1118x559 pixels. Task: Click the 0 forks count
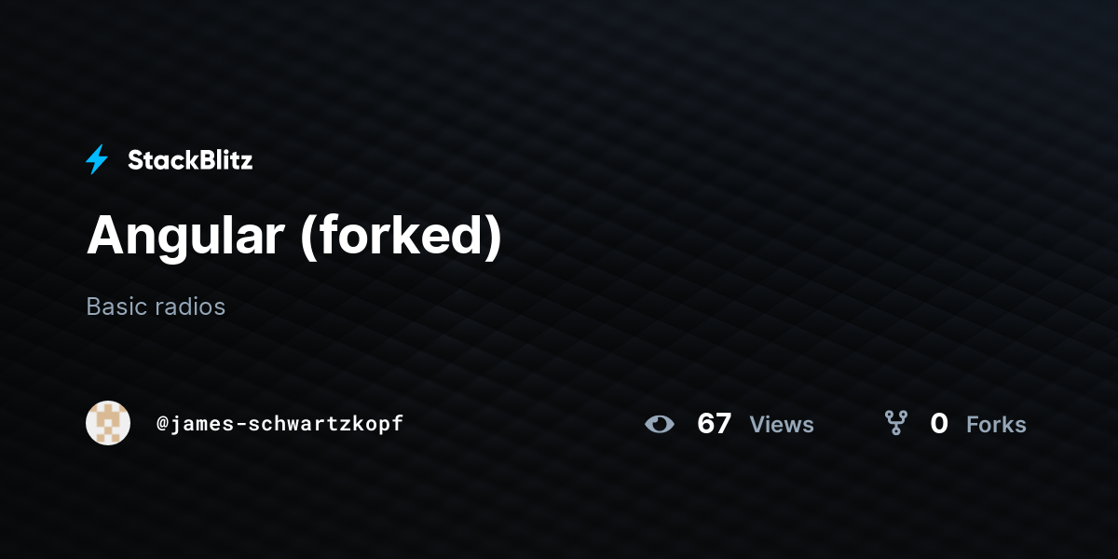click(x=939, y=424)
